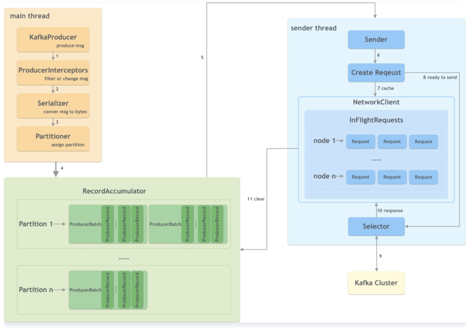Click middle Request box in node 1 row
Image resolution: width=471 pixels, height=328 pixels.
[392, 142]
